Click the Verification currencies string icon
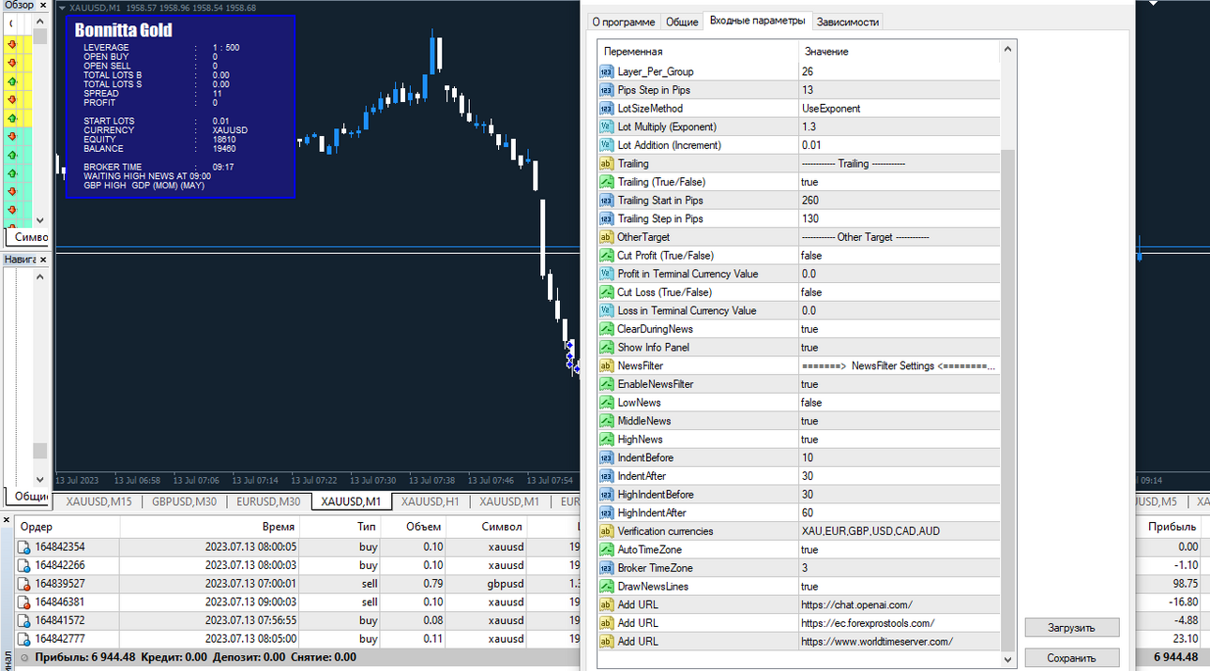Viewport: 1210px width, 671px height. [606, 531]
